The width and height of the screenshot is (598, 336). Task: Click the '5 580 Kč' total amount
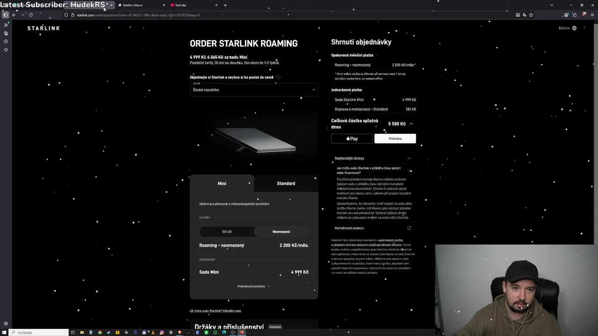[x=397, y=124]
